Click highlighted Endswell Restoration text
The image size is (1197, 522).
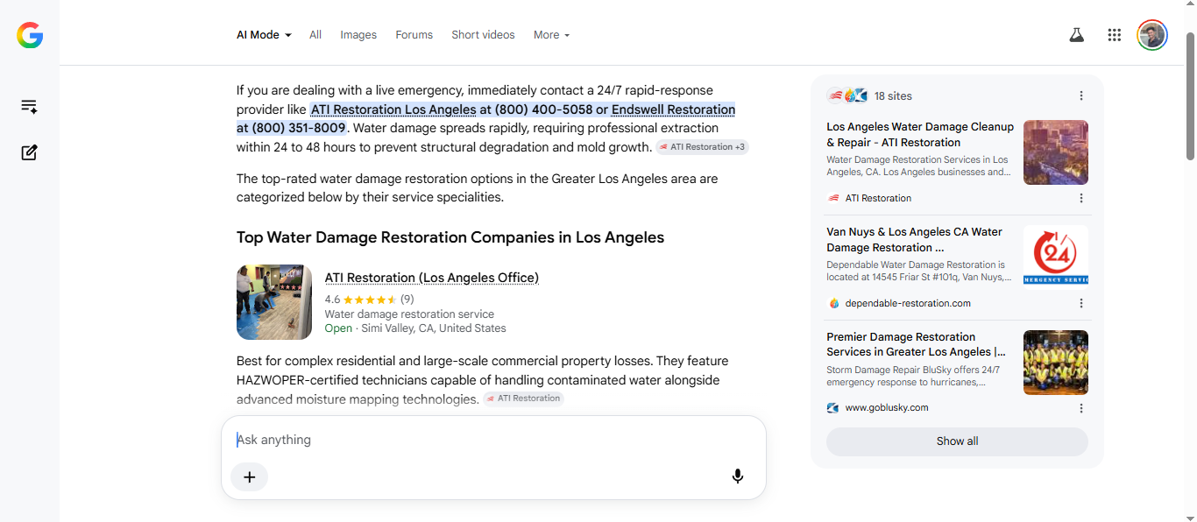tap(673, 109)
